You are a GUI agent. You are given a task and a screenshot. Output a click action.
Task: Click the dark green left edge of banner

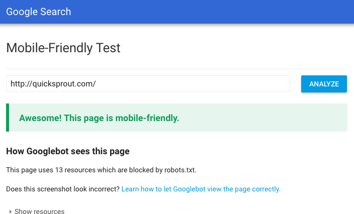pos(8,118)
